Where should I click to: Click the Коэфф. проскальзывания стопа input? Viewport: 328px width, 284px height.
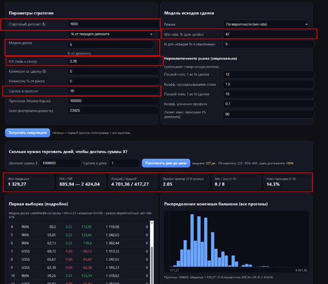pos(268,84)
